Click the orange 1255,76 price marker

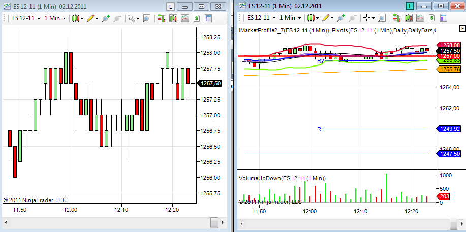click(450, 69)
